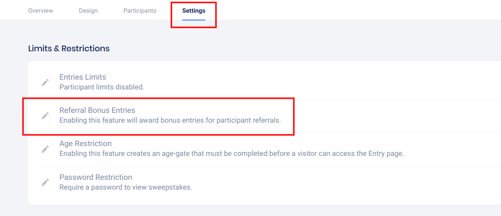Click the bonus entries for referrals description
Screen dimensions: 501x216
tap(170, 120)
